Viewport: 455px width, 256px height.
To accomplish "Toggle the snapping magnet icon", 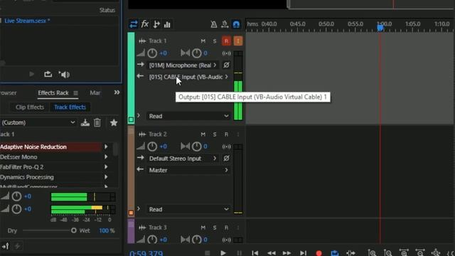I will point(236,24).
